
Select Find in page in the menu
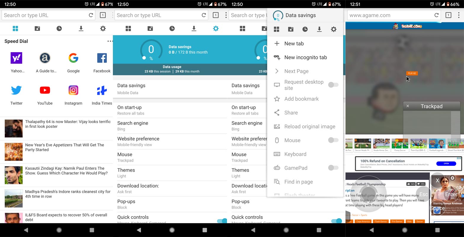pos(305,182)
